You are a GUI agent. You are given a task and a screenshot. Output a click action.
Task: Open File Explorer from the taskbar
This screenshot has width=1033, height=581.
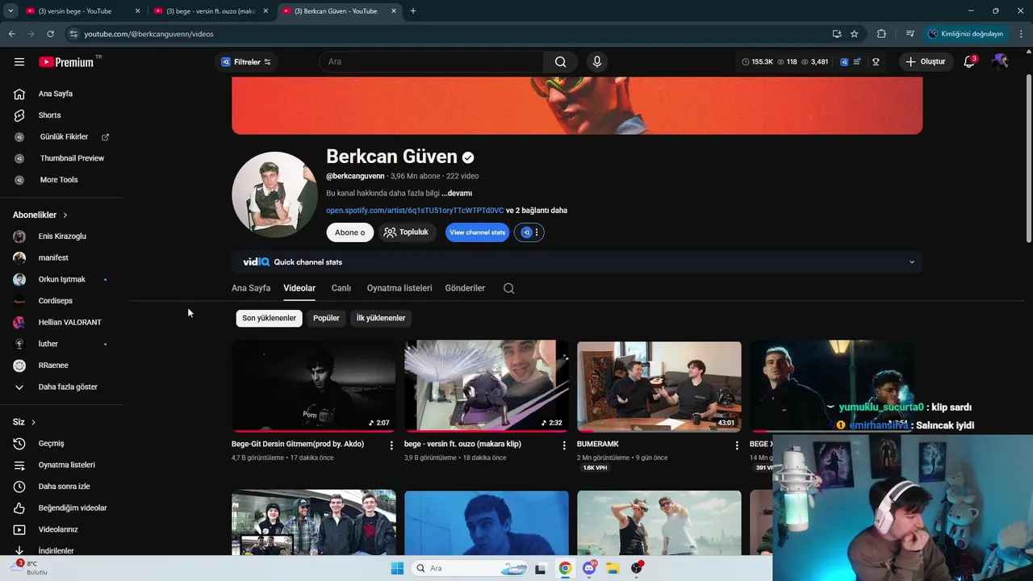(613, 568)
